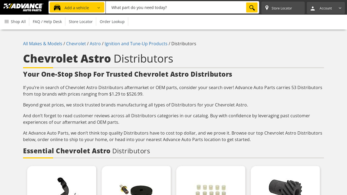Open Ignition and Tune-Up Products breadcrumb
This screenshot has height=195, width=347.
(x=136, y=44)
